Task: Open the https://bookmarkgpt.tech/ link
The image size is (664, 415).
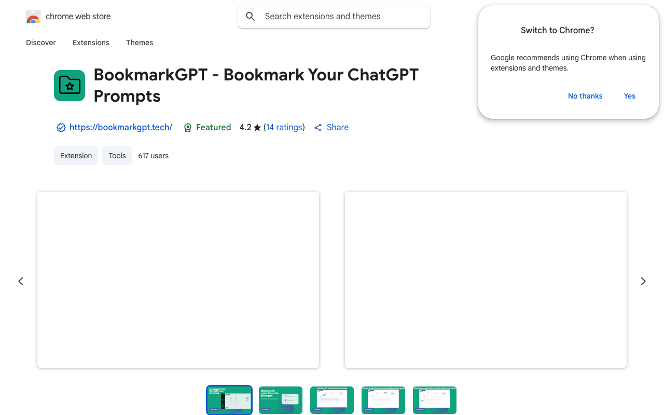Action: tap(121, 127)
